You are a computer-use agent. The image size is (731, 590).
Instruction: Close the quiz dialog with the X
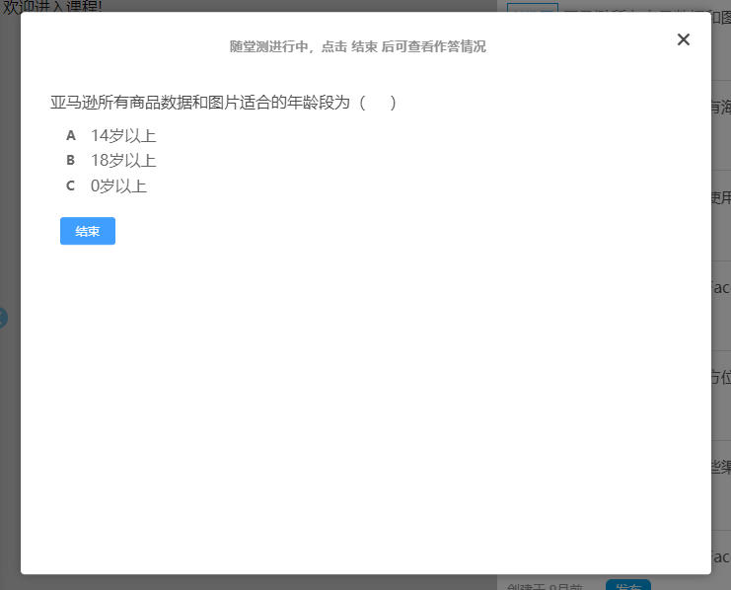coord(684,39)
